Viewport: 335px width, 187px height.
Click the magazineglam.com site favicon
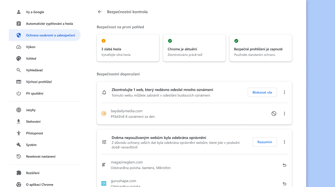pos(104,165)
